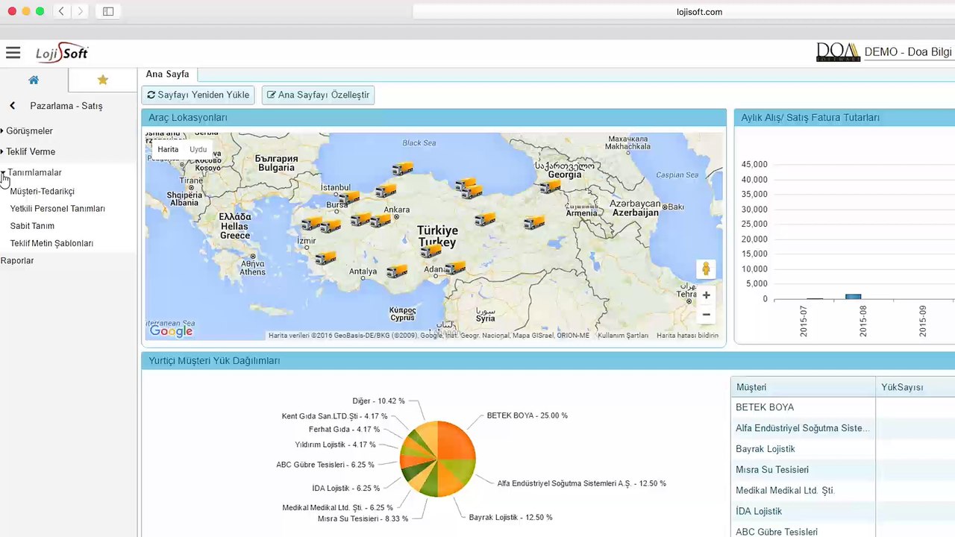Click the Sayfayı Yeniden Yükle button
This screenshot has width=955, height=537.
tap(198, 95)
